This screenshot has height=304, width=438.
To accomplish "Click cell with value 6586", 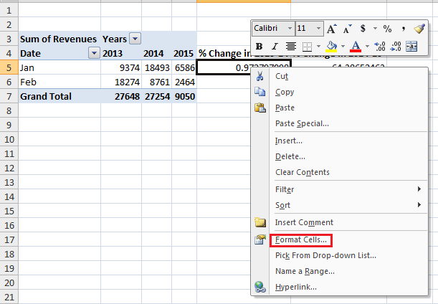I will click(x=184, y=67).
